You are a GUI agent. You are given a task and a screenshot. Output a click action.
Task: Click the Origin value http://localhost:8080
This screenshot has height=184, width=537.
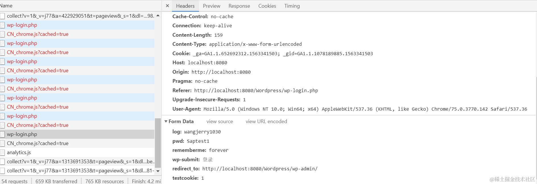click(221, 72)
